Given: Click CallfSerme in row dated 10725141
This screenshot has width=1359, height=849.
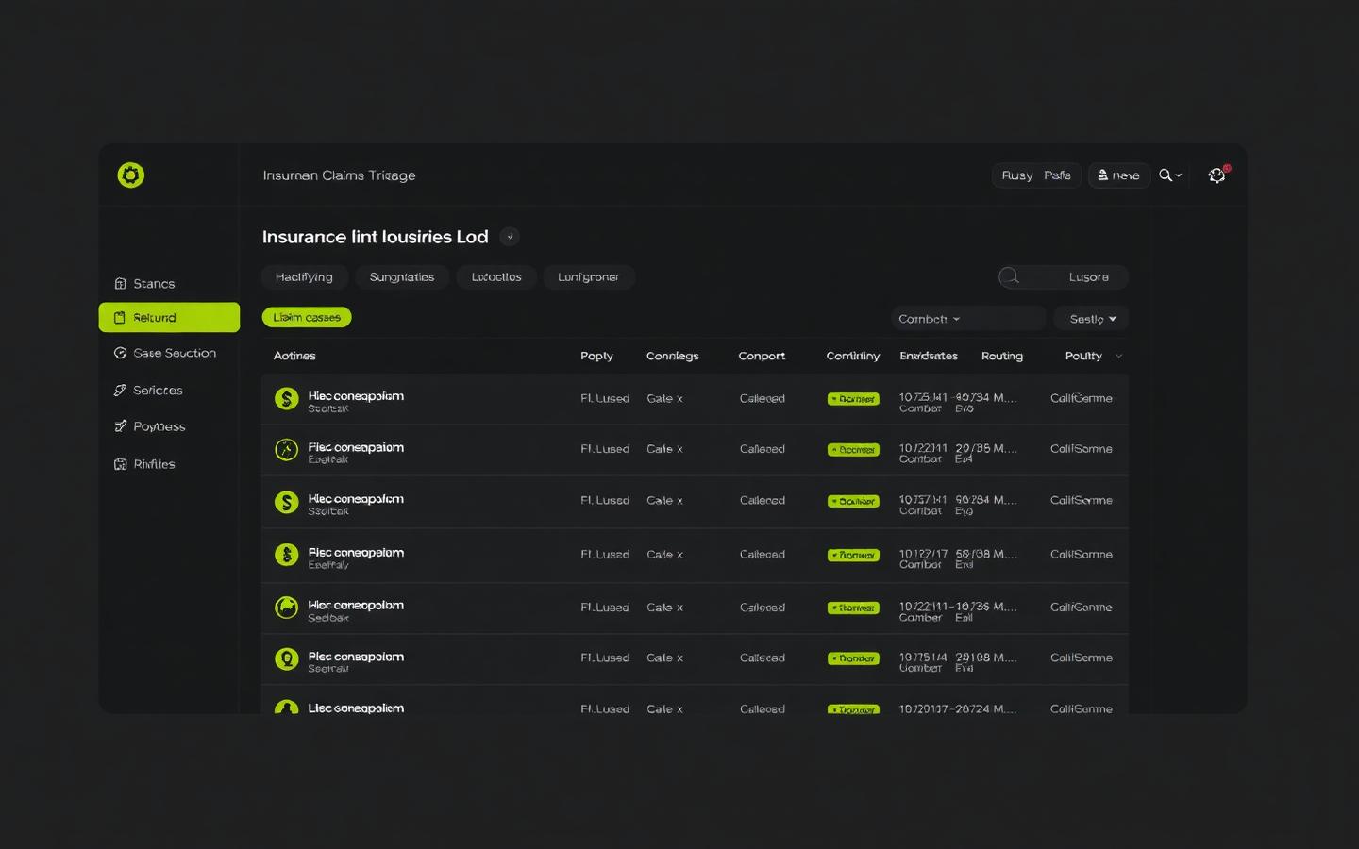Looking at the screenshot, I should click(1082, 398).
